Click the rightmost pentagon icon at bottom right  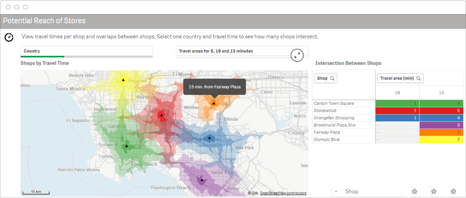point(453,191)
